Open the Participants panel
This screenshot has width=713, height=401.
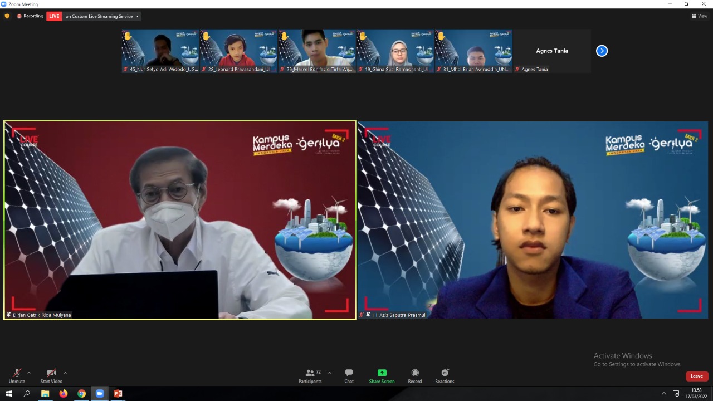point(310,375)
